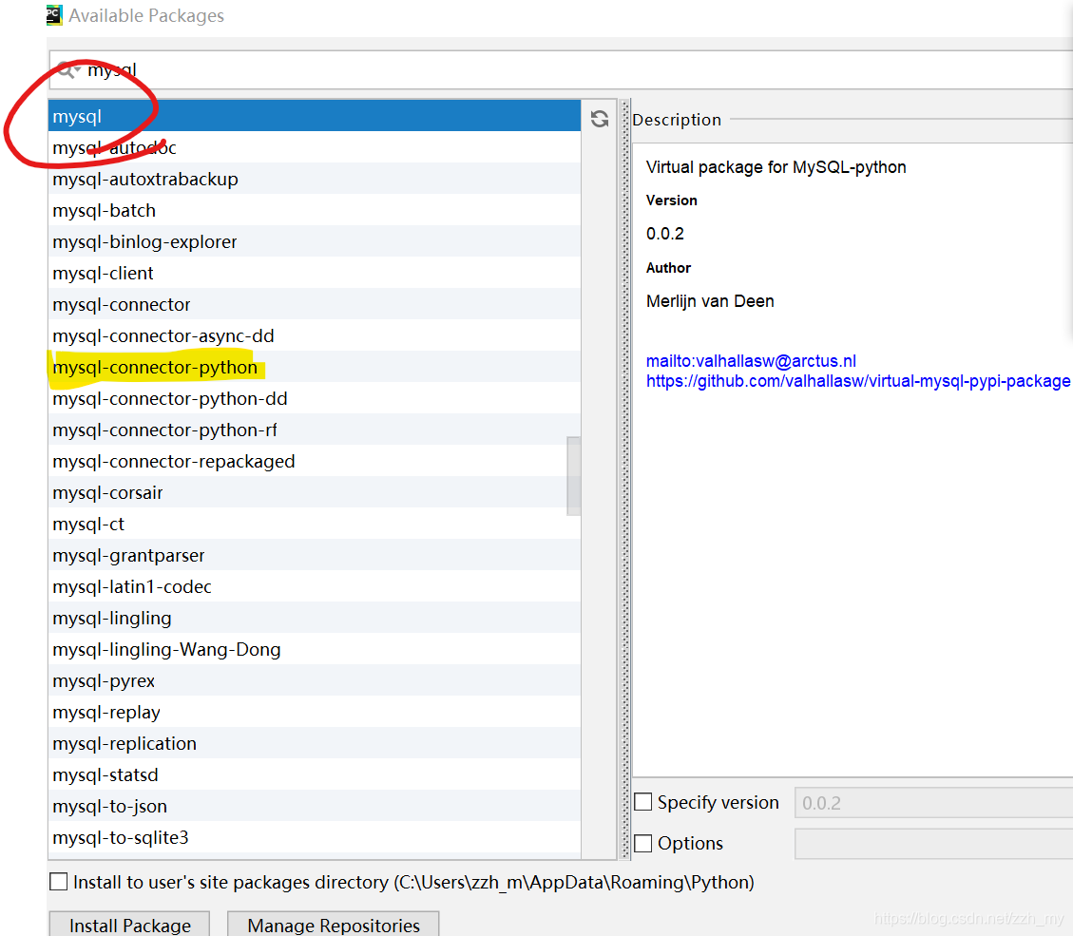Open the mailto:valhallasw@arctus.nl link

(x=751, y=360)
